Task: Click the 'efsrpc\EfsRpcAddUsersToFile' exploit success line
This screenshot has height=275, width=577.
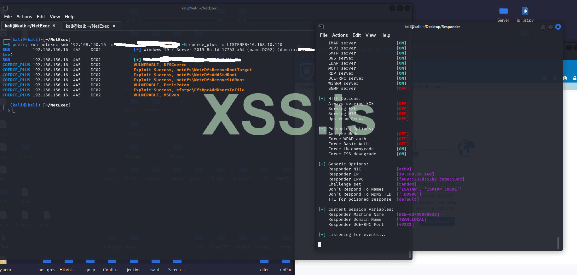Action: pos(189,90)
